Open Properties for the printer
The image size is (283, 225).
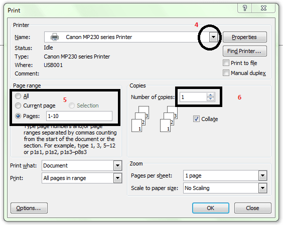point(245,37)
